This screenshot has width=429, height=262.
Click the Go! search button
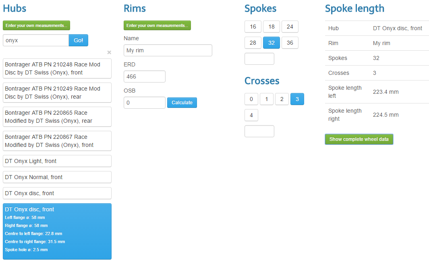(x=78, y=40)
